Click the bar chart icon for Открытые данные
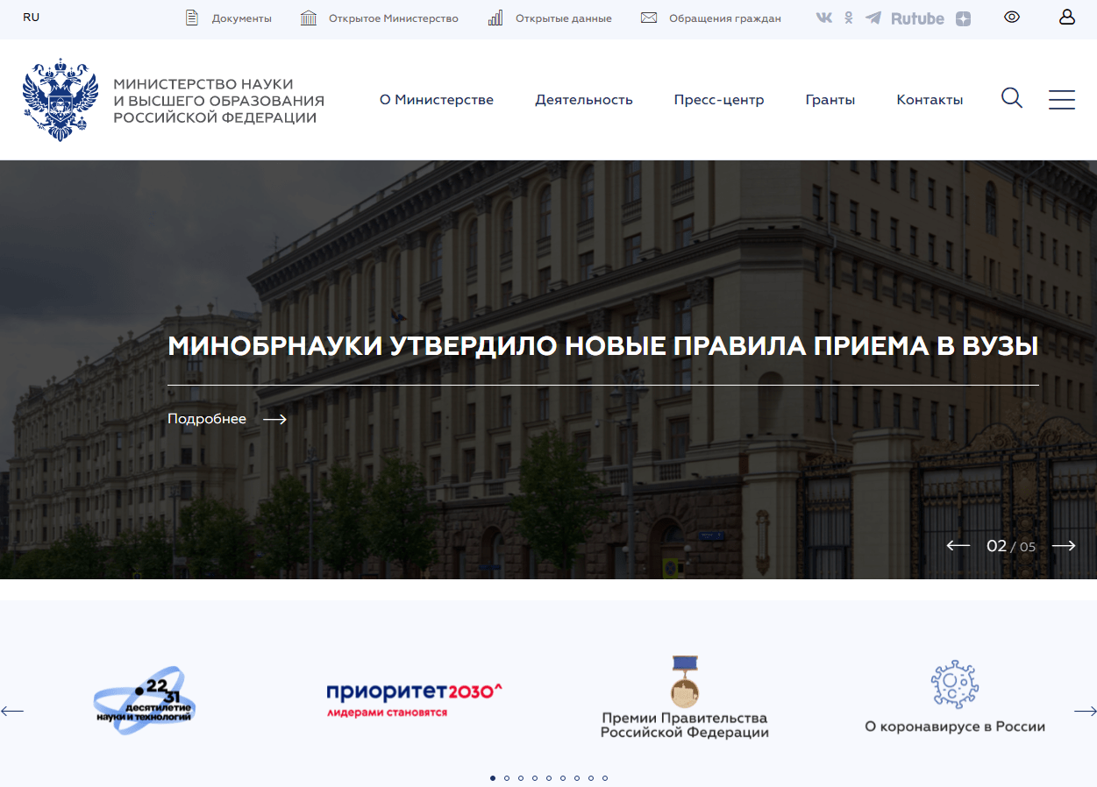This screenshot has height=787, width=1097. pyautogui.click(x=495, y=18)
